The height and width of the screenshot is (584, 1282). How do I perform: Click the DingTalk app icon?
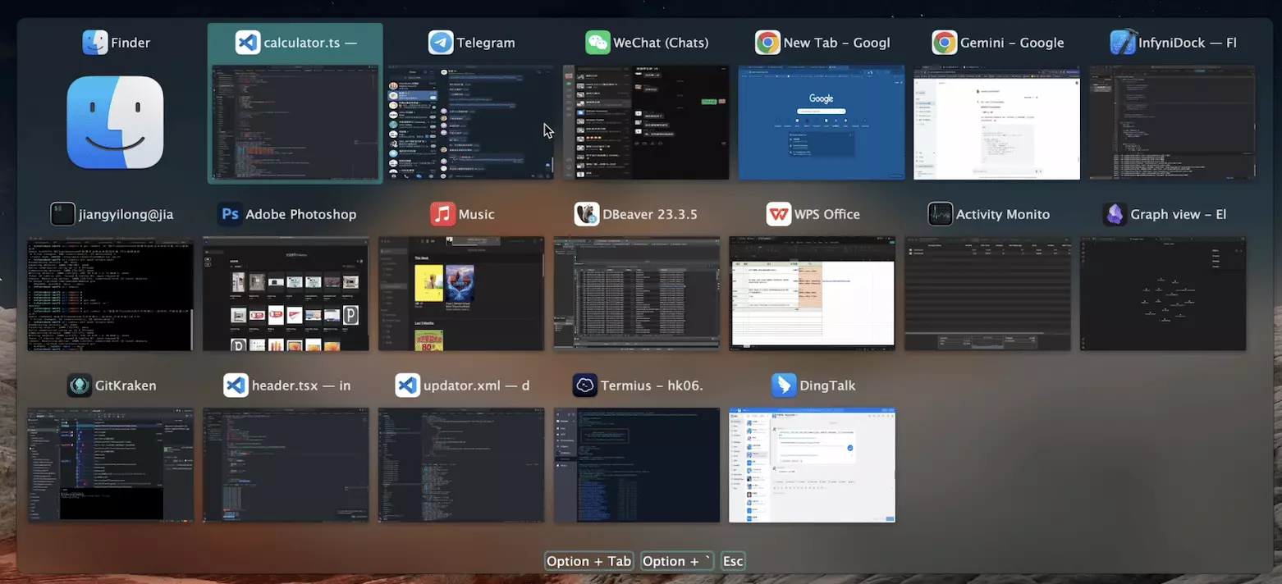click(785, 386)
